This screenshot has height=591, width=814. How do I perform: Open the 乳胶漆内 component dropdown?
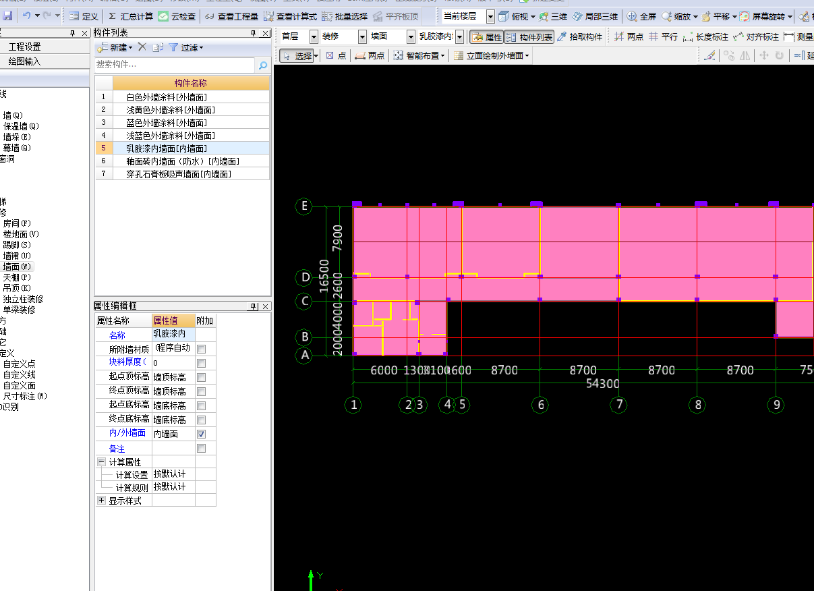pos(459,37)
